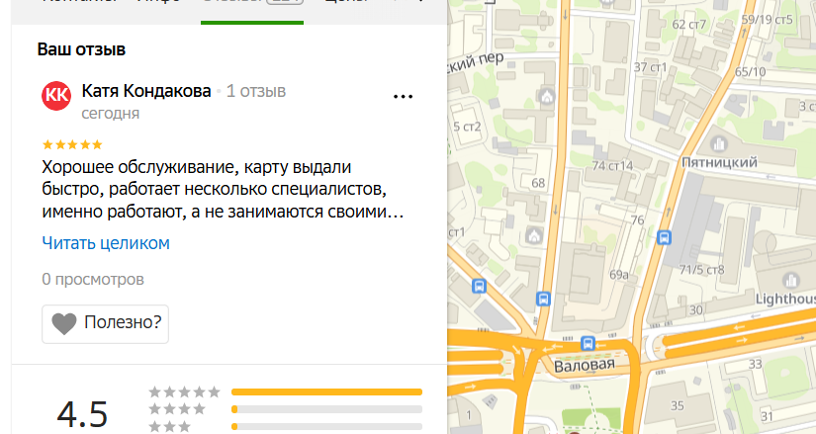Click the 4.5 overall rating value
816x434 pixels.
pos(82,414)
